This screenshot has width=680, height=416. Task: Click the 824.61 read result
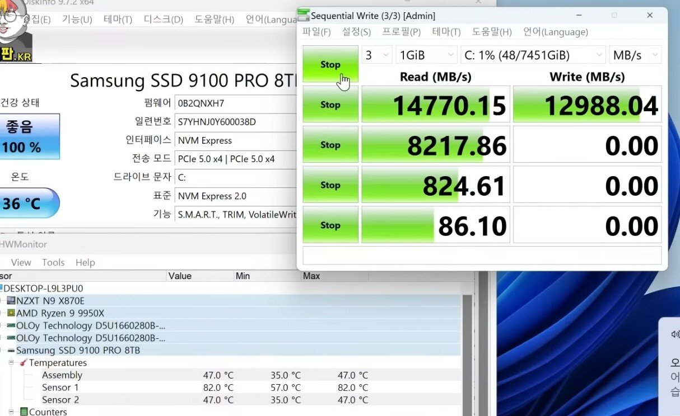pyautogui.click(x=436, y=185)
